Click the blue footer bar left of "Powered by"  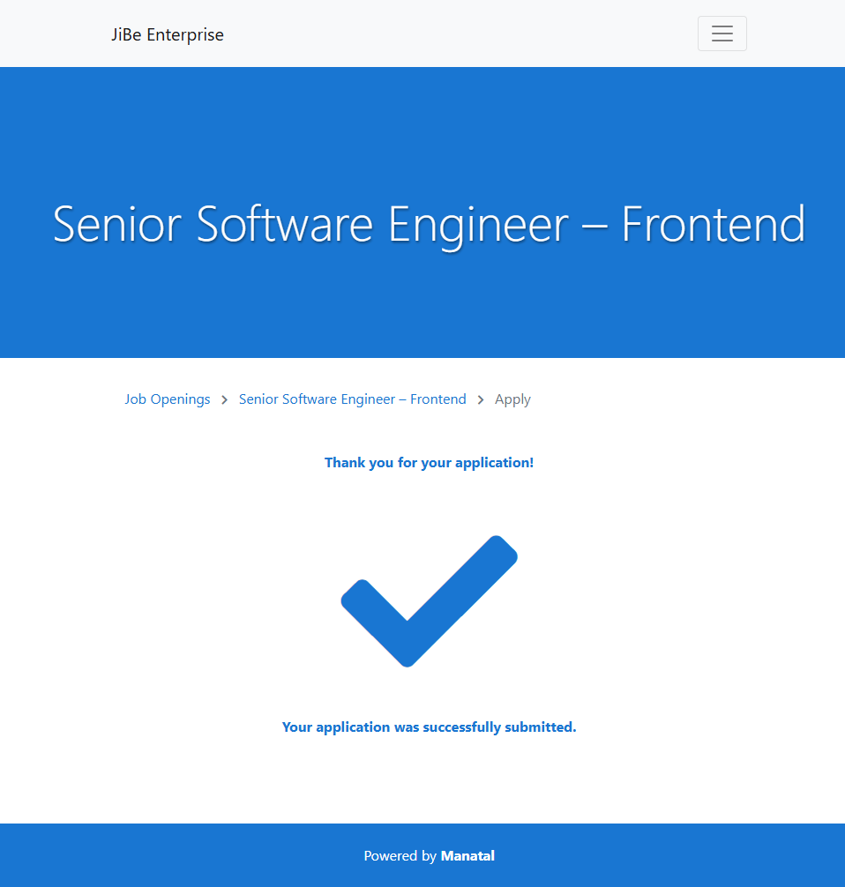176,855
